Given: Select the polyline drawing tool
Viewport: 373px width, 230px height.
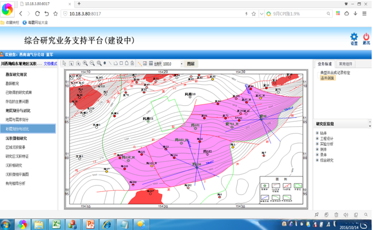Looking at the screenshot, I should tap(116, 63).
